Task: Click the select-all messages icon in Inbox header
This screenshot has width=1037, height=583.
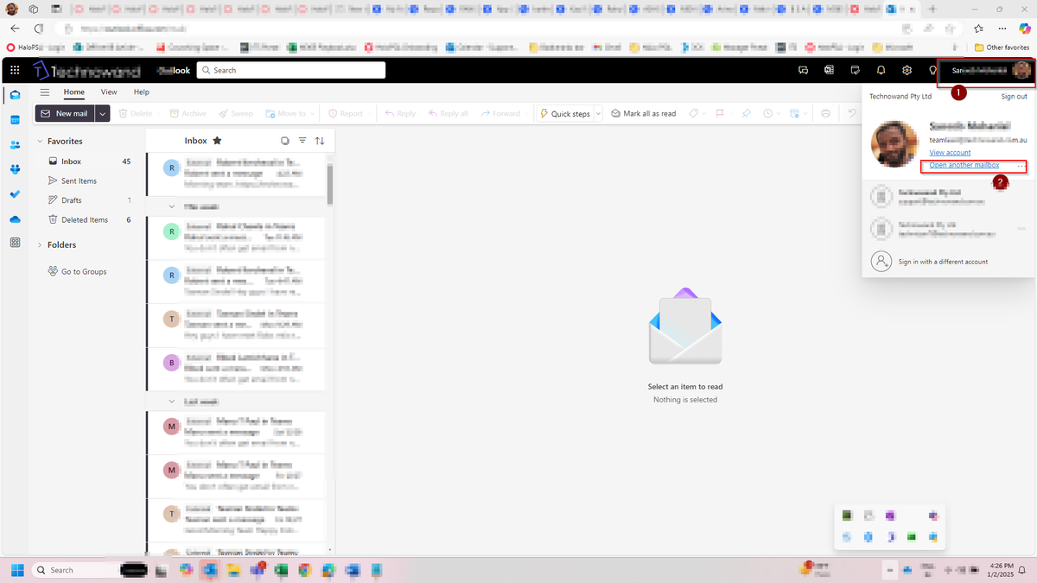Action: tap(285, 141)
